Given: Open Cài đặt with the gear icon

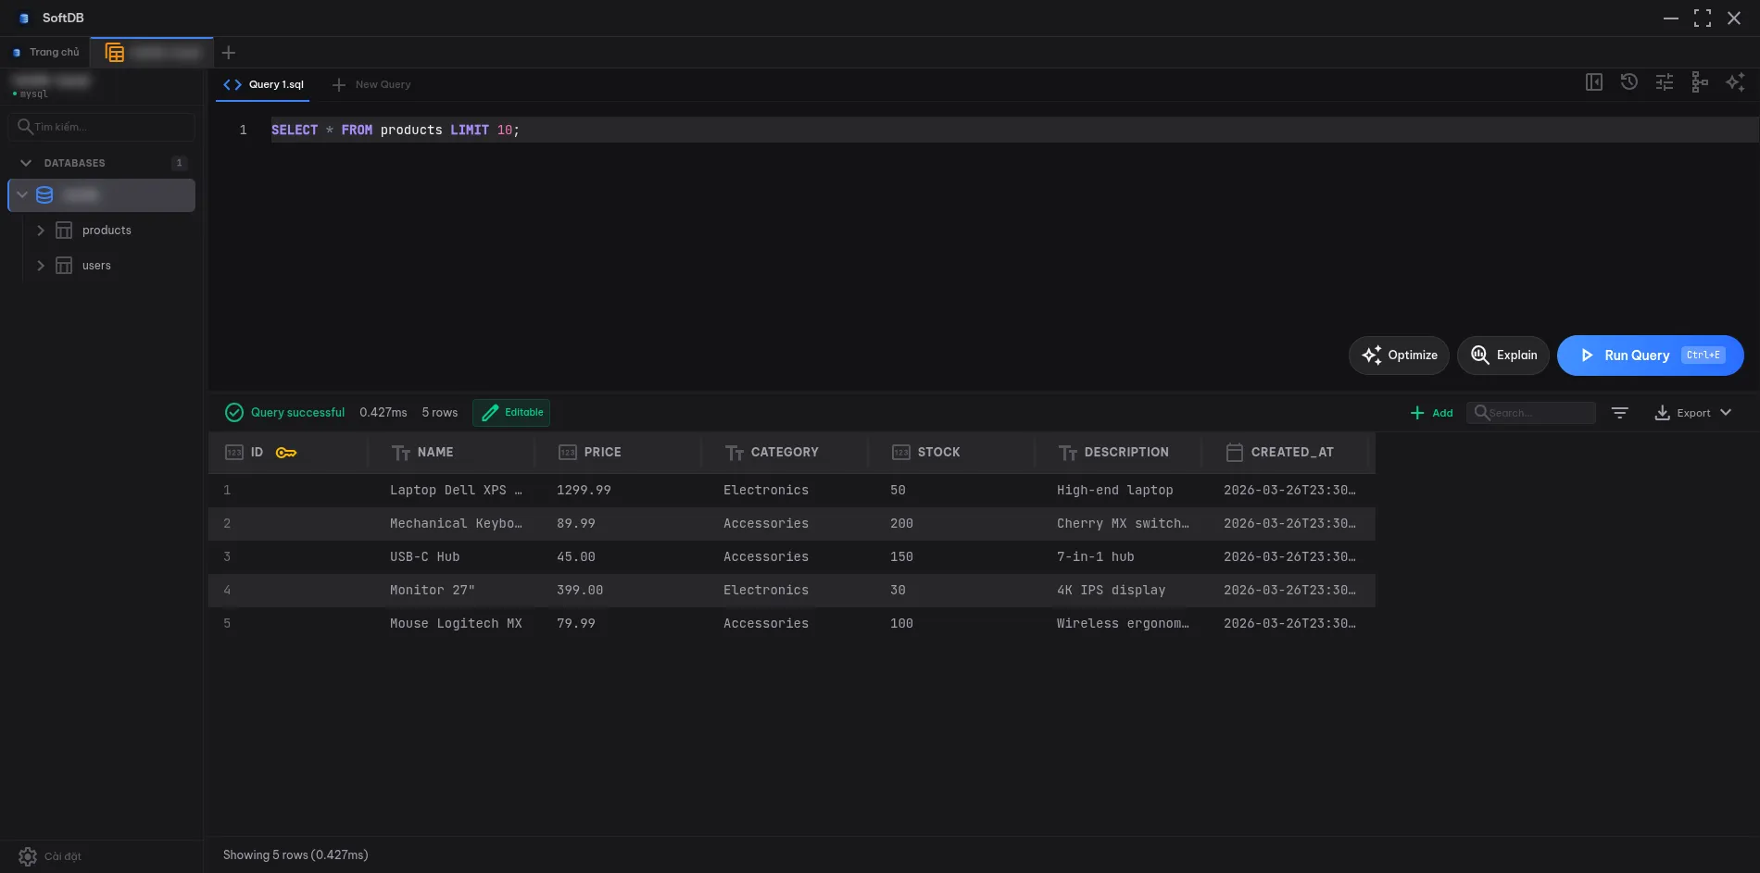Looking at the screenshot, I should click(x=28, y=855).
